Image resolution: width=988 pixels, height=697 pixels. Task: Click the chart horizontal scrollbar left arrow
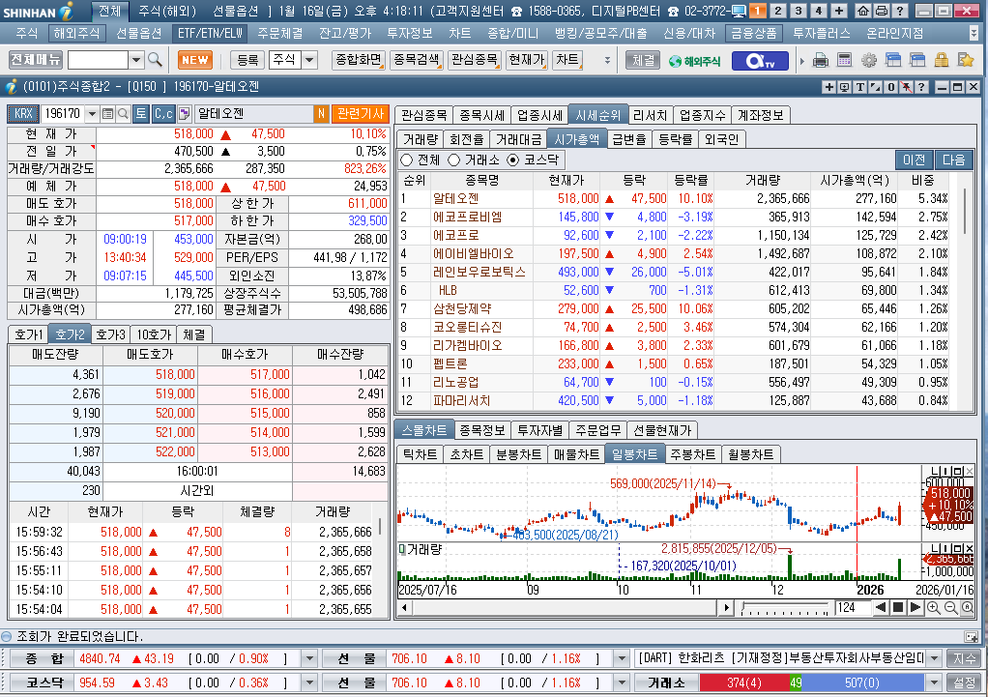404,608
